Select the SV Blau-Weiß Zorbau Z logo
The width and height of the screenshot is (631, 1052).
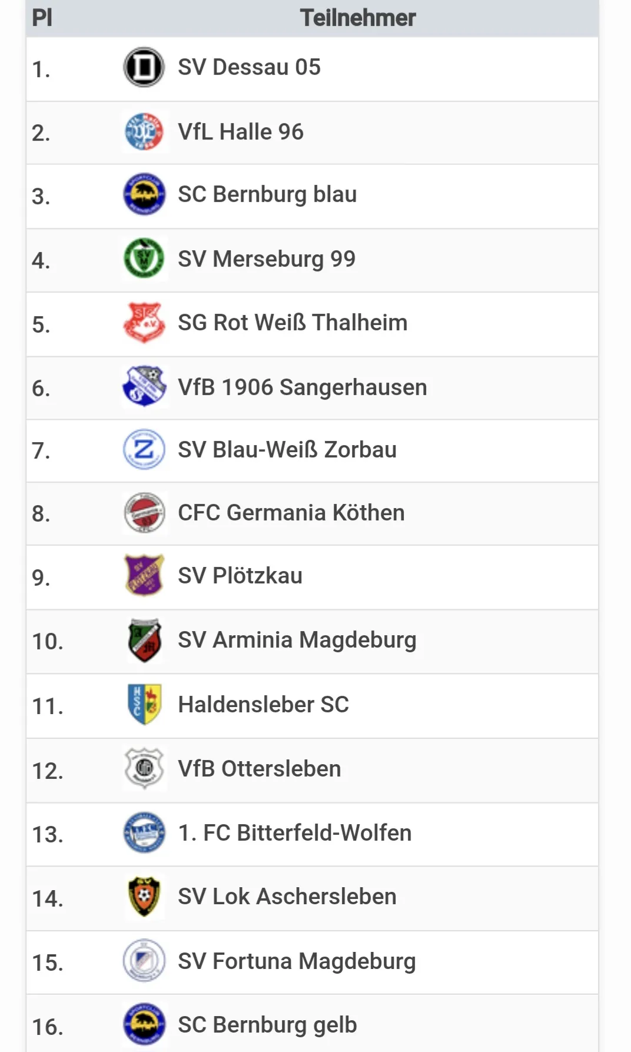(x=144, y=450)
